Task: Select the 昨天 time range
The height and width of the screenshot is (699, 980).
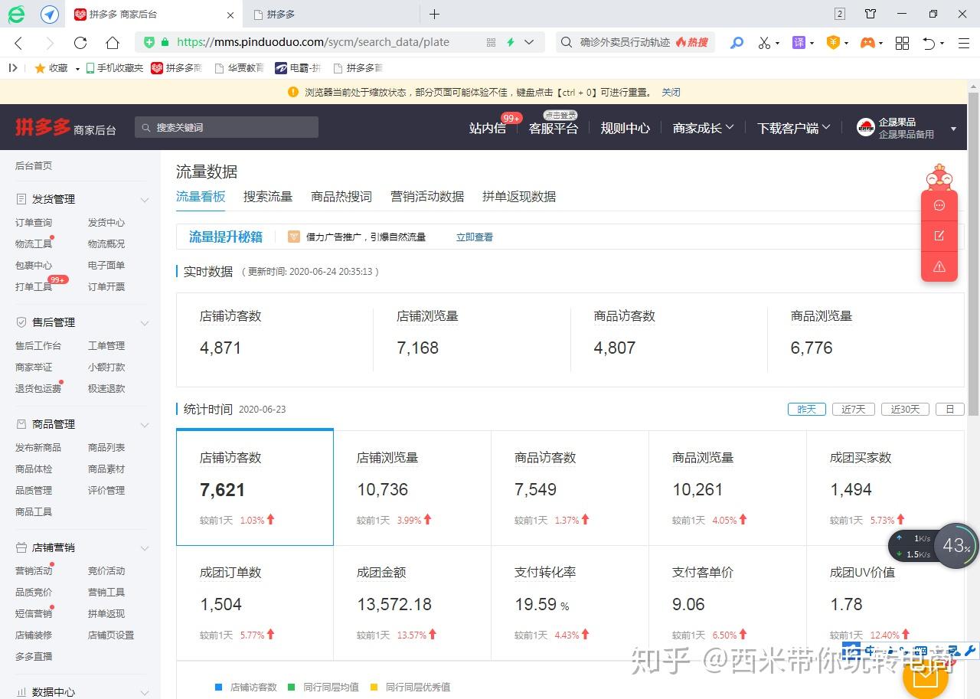Action: tap(807, 409)
